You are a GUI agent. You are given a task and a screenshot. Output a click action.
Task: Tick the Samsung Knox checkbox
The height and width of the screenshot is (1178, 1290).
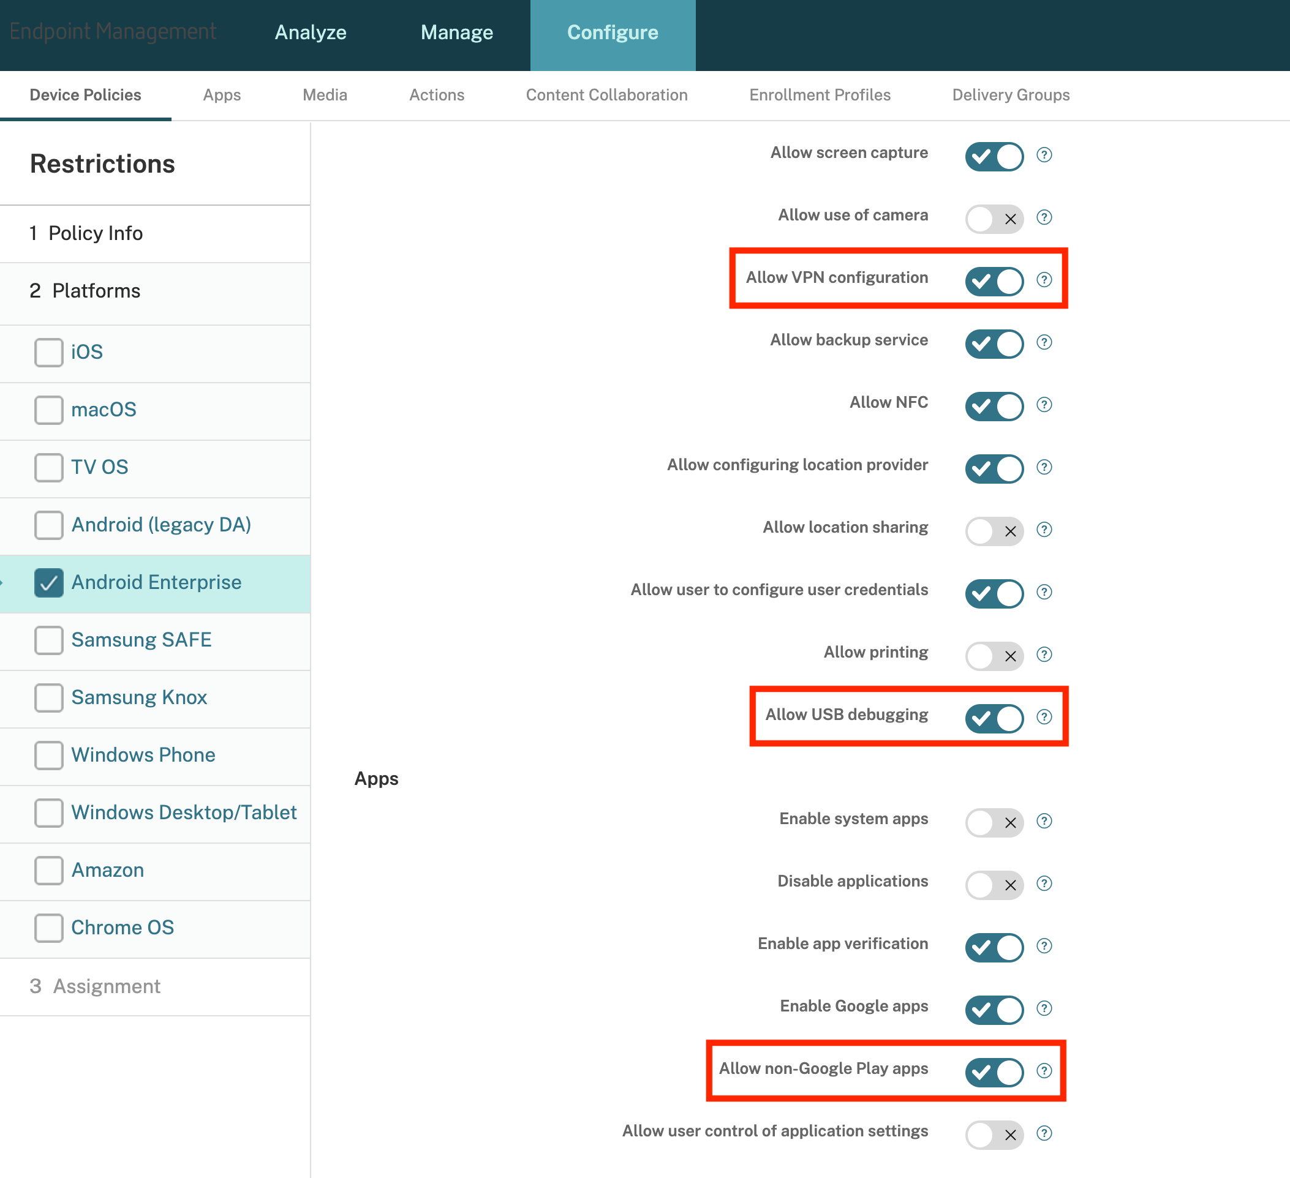click(x=48, y=698)
